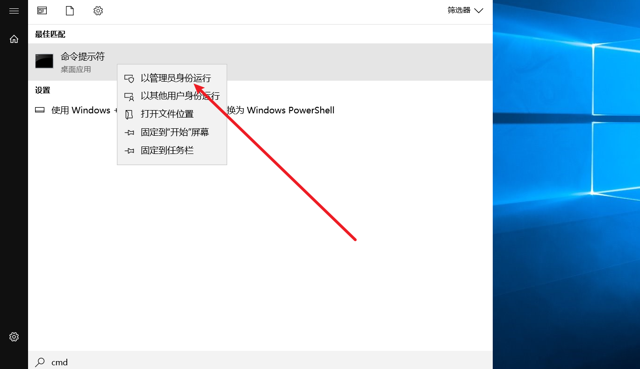Go to the Home tab in sidebar
The height and width of the screenshot is (369, 640).
coord(14,39)
